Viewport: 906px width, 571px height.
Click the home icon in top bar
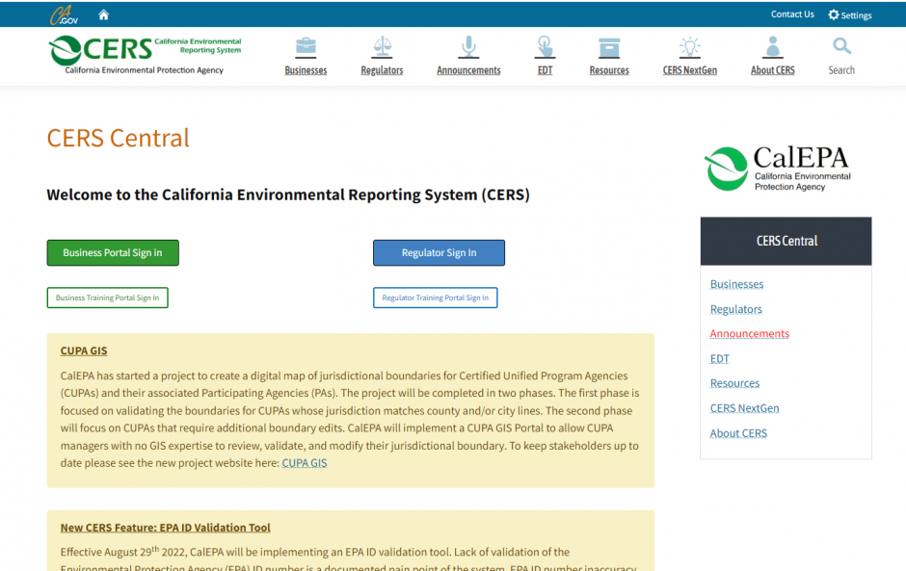104,14
